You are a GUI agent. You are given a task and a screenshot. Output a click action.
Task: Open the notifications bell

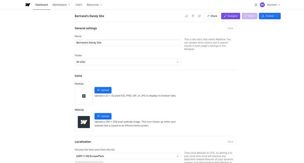click(x=256, y=5)
